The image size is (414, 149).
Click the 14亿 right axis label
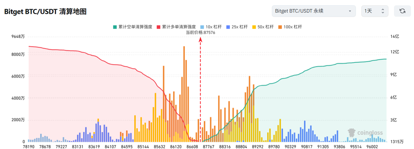tap(395, 37)
